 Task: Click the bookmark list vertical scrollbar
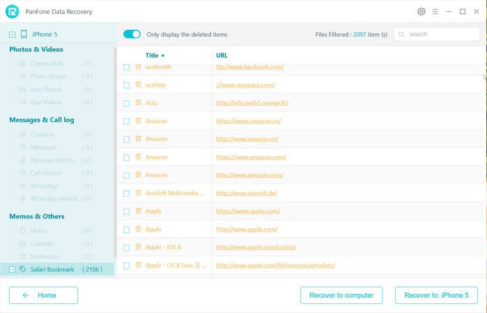[484, 77]
